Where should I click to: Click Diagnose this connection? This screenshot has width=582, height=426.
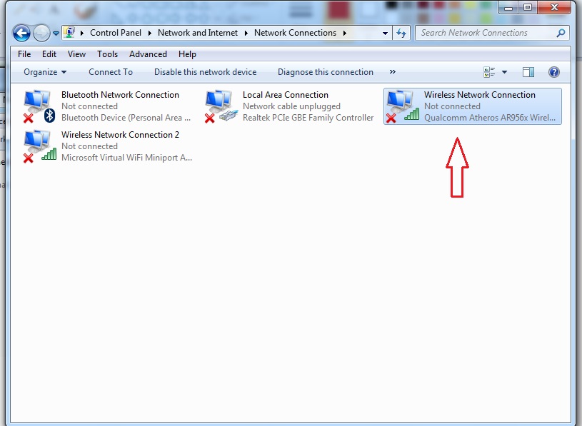tap(326, 72)
